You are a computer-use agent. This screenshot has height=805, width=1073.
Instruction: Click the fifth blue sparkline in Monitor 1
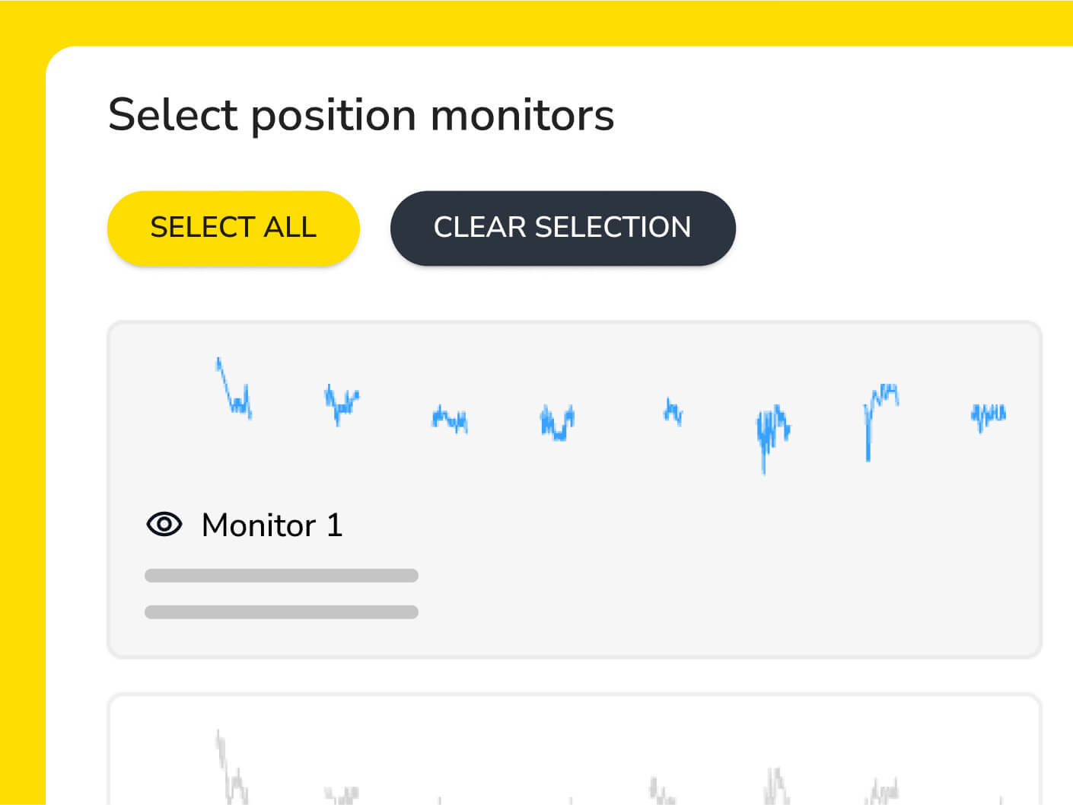pos(673,412)
